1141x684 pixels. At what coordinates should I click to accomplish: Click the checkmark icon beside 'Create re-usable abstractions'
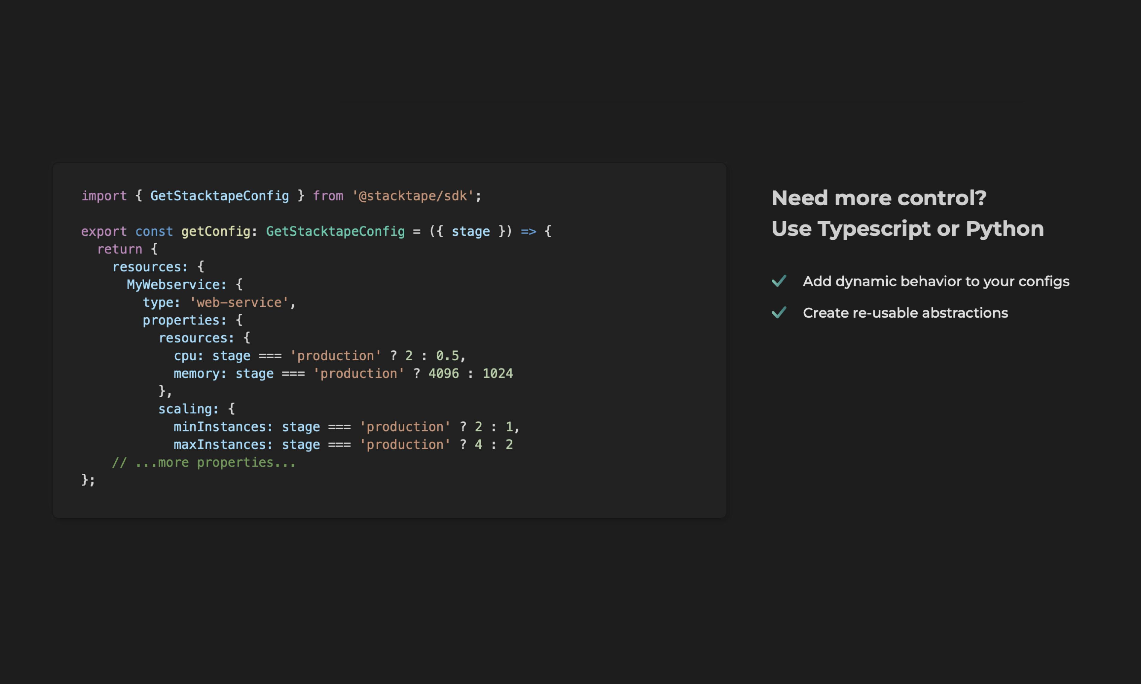(x=779, y=312)
